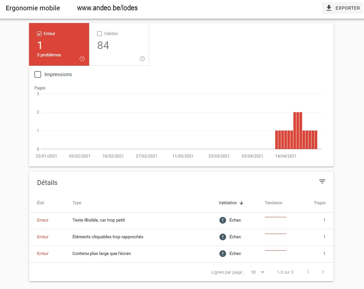Go to previous page of results

tap(308, 272)
